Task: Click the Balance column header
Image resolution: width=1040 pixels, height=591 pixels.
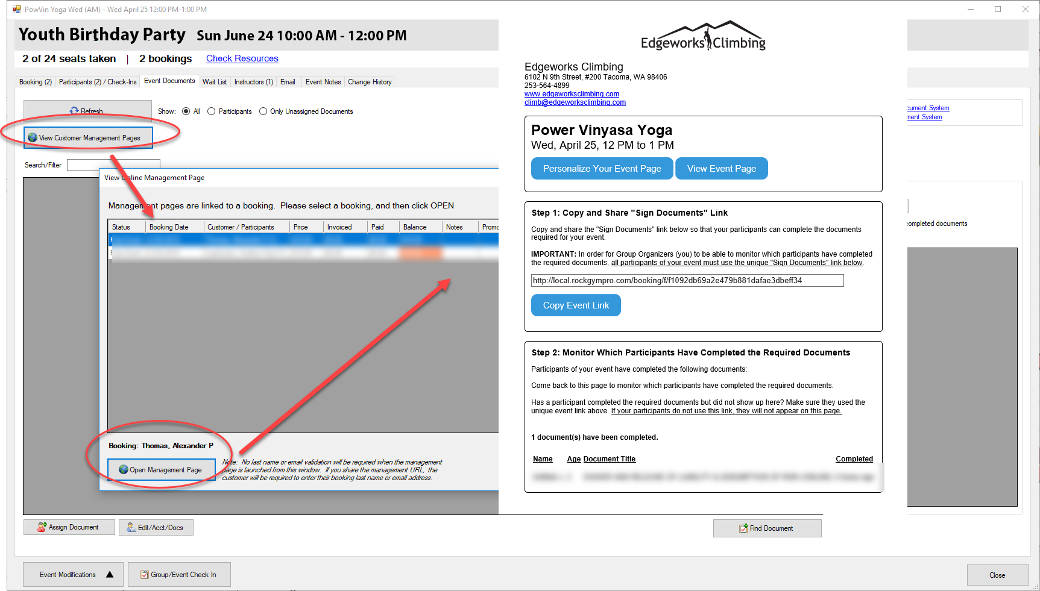Action: 421,227
